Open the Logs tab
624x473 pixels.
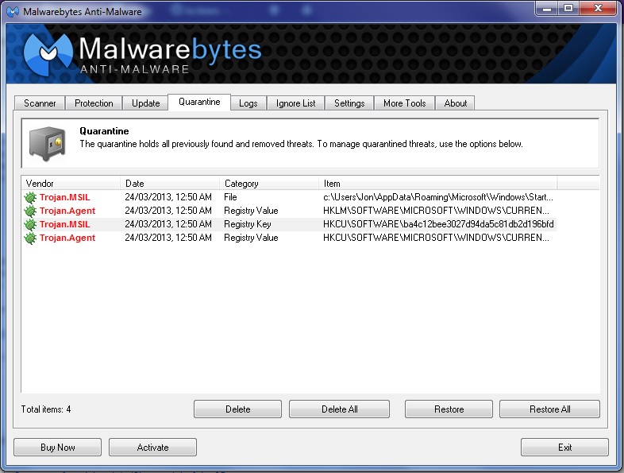248,103
